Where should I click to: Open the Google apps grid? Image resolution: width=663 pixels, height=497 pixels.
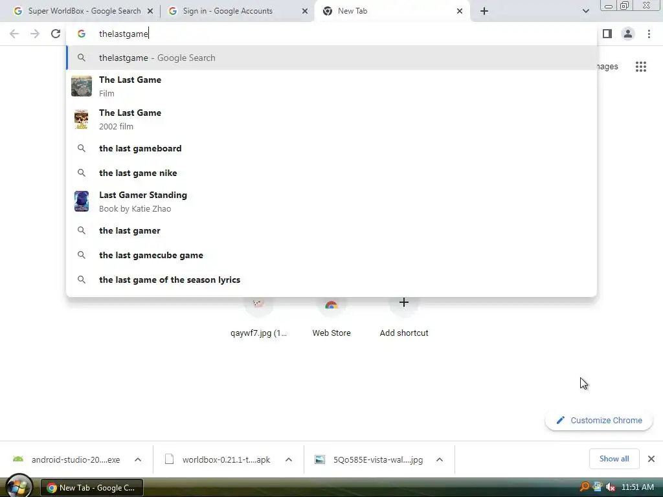(x=641, y=67)
